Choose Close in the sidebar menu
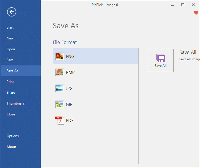Image resolution: width=200 pixels, height=168 pixels. click(11, 114)
